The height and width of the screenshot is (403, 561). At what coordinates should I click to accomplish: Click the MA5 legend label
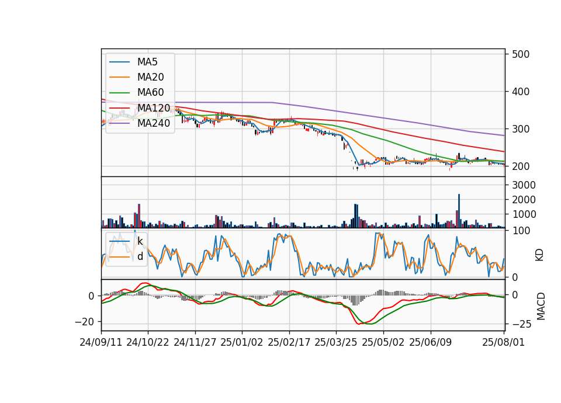(x=147, y=62)
